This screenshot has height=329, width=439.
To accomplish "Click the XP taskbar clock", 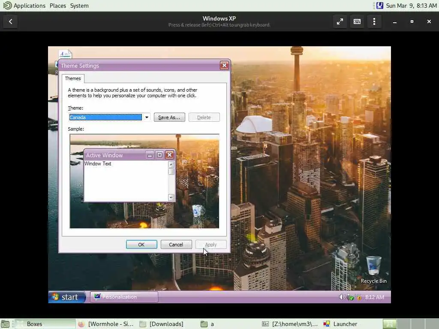I will tap(375, 297).
